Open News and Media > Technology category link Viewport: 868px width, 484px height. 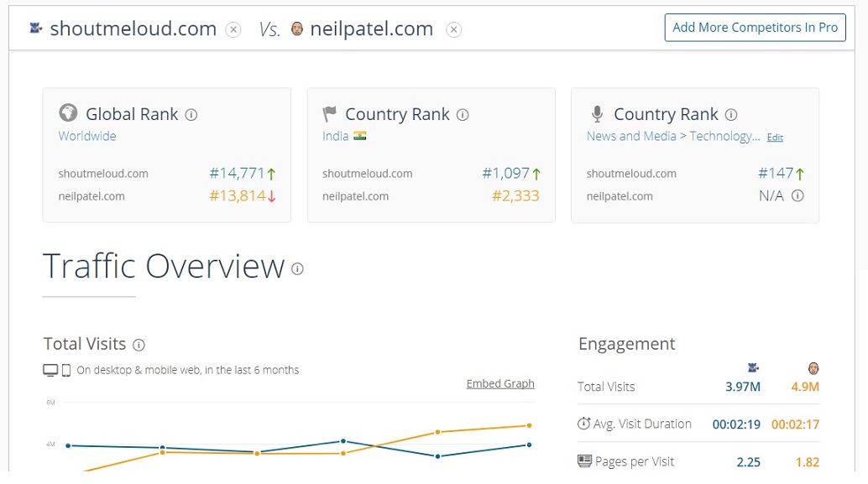click(673, 136)
